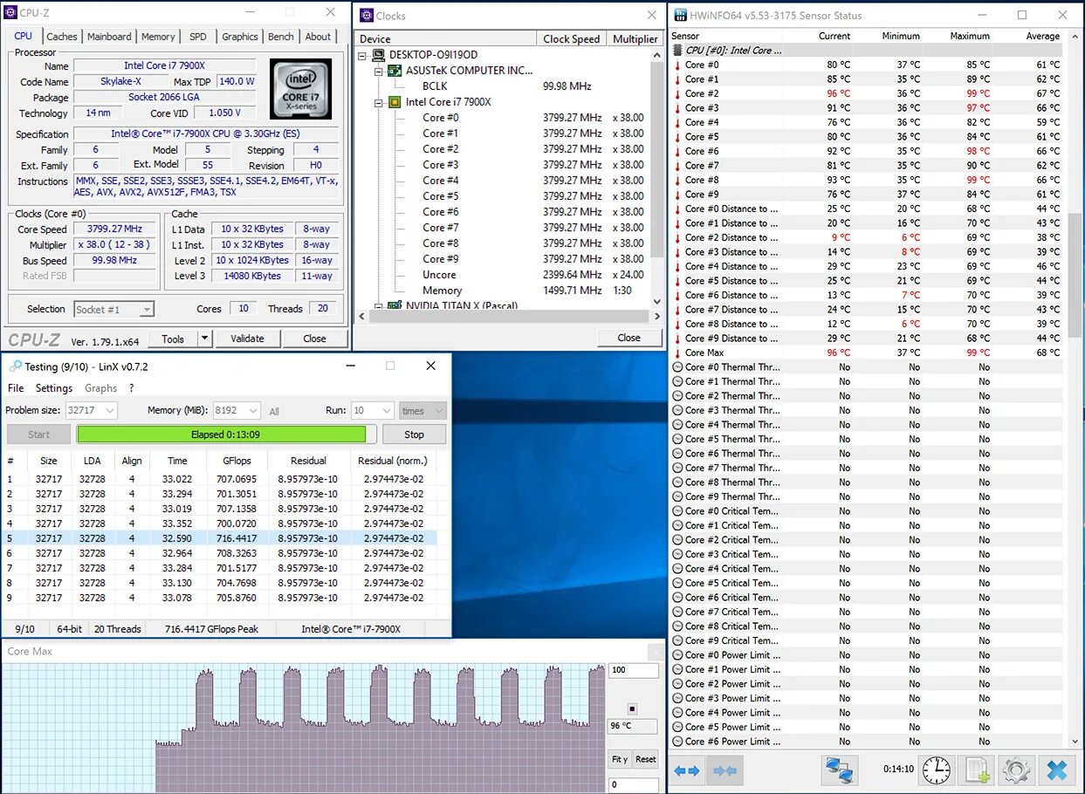1085x794 pixels.
Task: Open the times unit dropdown in LinX
Action: pyautogui.click(x=438, y=410)
